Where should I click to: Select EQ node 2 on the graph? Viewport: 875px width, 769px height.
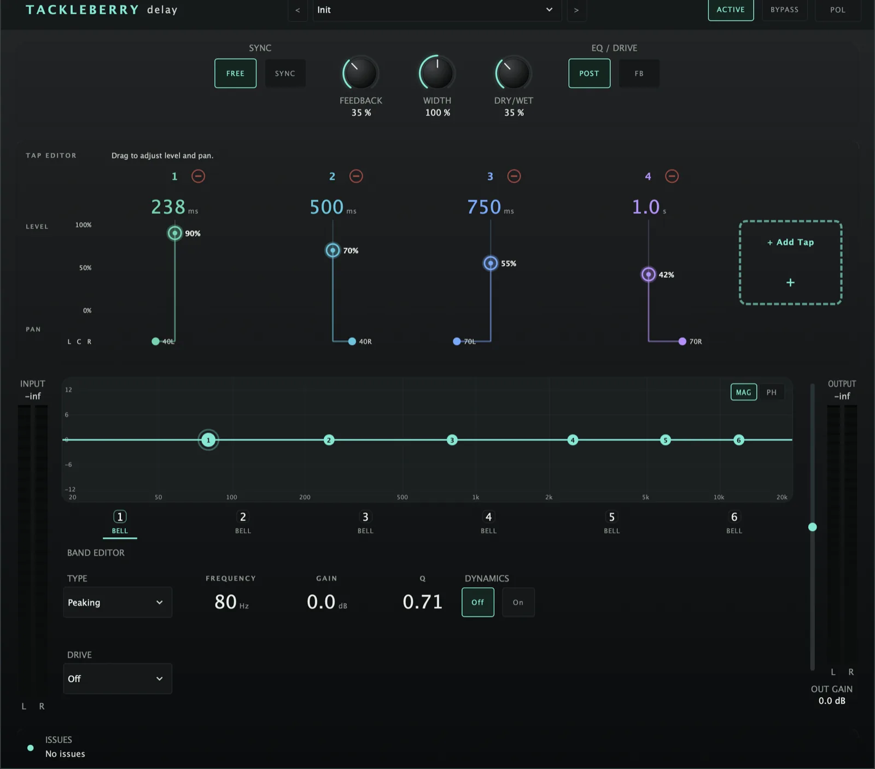(x=329, y=440)
